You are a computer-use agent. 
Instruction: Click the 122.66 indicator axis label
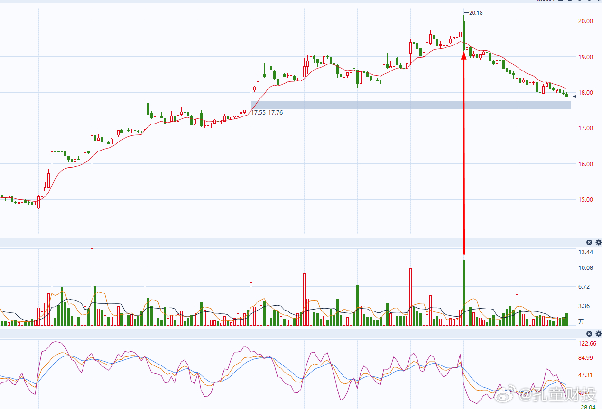[586, 344]
